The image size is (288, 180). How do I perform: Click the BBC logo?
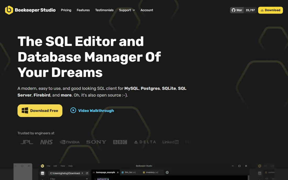120,142
